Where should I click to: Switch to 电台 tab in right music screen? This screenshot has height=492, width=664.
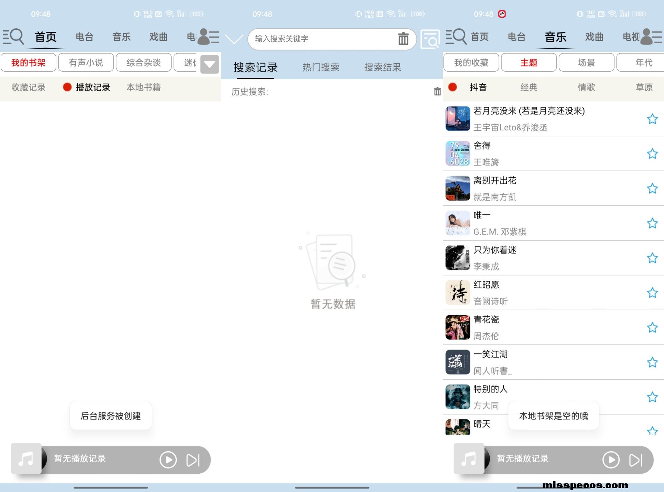[517, 37]
